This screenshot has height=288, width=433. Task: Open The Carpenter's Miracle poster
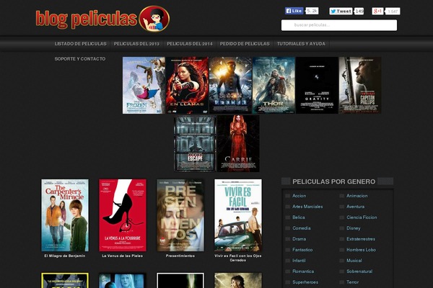65,215
